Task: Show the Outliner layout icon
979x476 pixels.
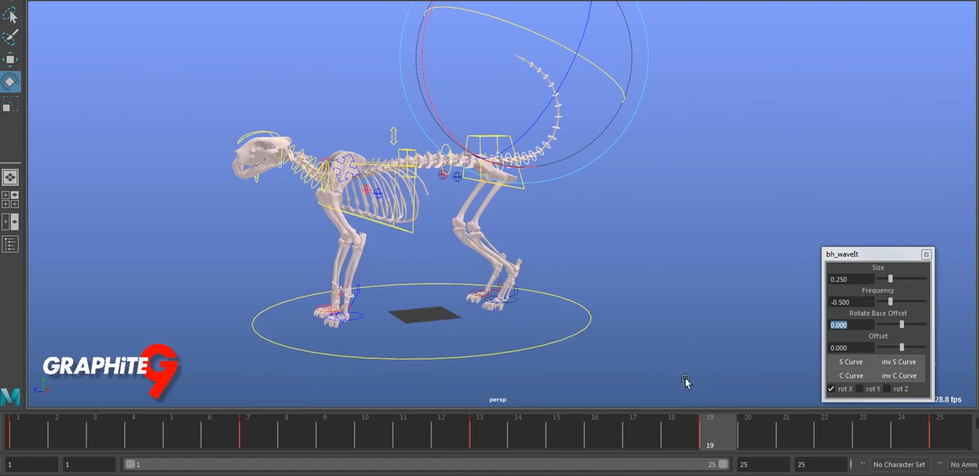Action: (x=10, y=244)
